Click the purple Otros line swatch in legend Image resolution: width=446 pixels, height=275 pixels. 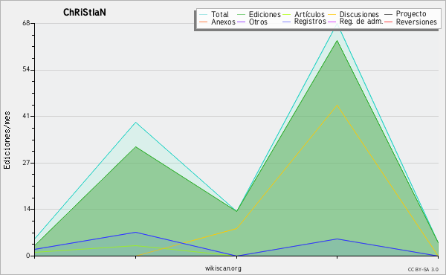(x=241, y=22)
